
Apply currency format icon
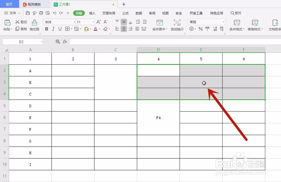point(192,29)
